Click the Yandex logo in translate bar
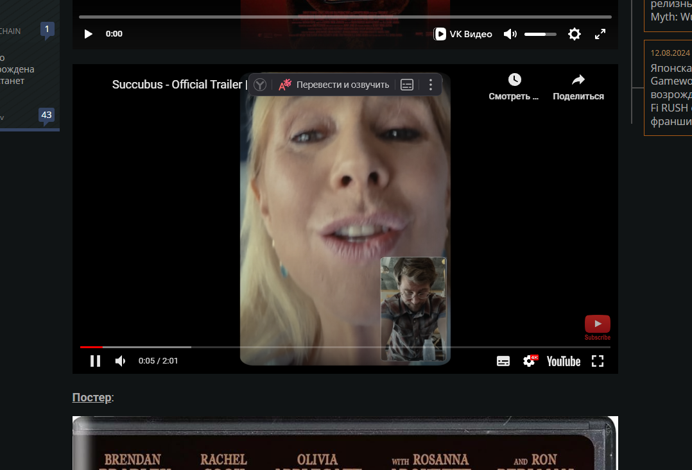 click(x=260, y=85)
